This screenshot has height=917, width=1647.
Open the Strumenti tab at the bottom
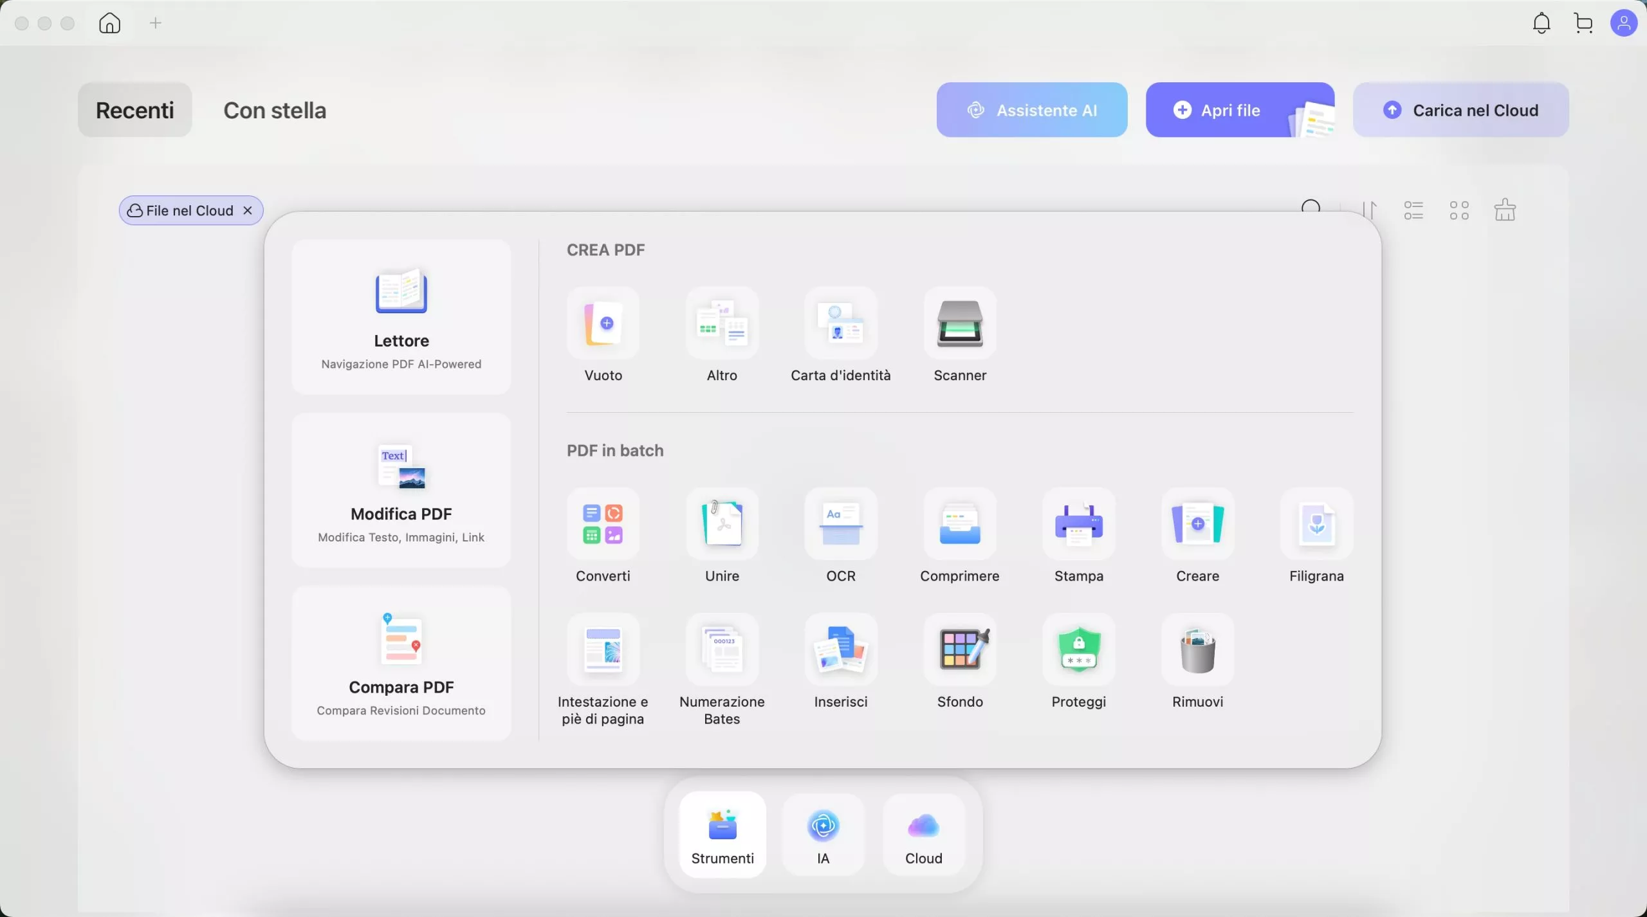point(722,834)
